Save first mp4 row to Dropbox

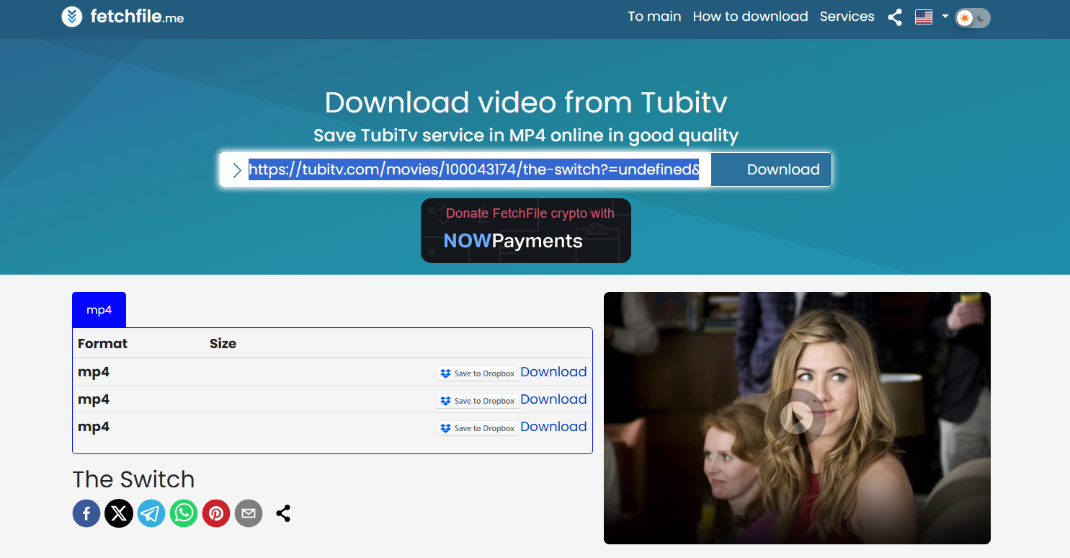pos(478,373)
